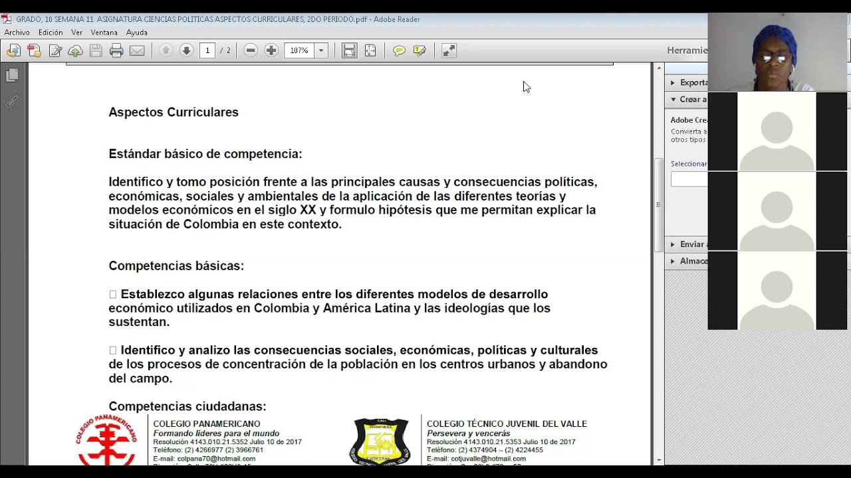Click the Adobe Reader PDF title bar icon

click(x=7, y=19)
